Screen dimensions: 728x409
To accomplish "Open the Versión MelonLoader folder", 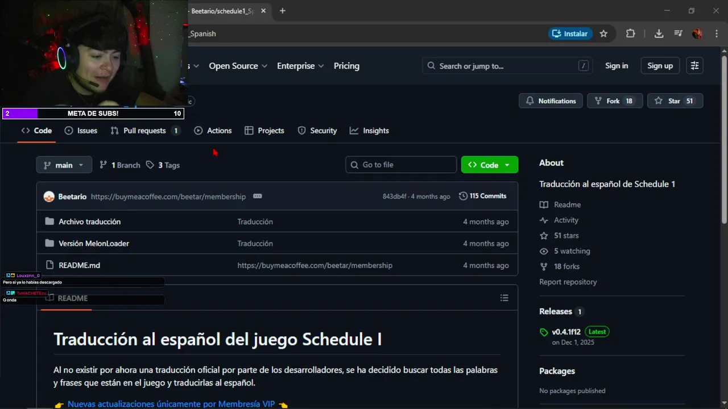I will point(94,243).
